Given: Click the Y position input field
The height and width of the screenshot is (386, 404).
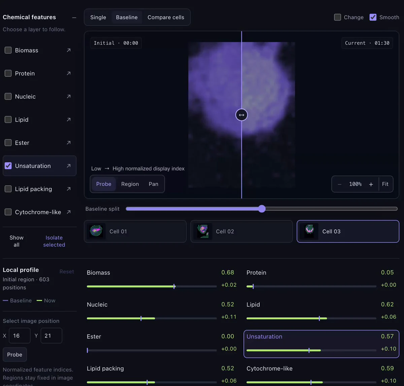Looking at the screenshot, I should click(x=51, y=336).
